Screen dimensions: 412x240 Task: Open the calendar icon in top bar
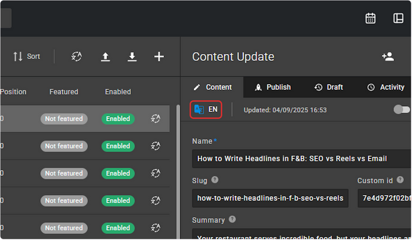click(370, 19)
